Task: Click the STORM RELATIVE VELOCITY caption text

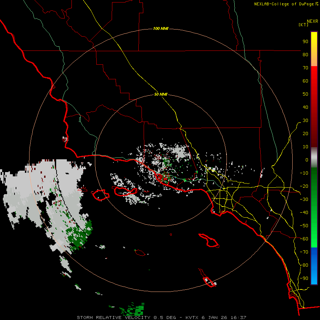Action: pyautogui.click(x=113, y=318)
